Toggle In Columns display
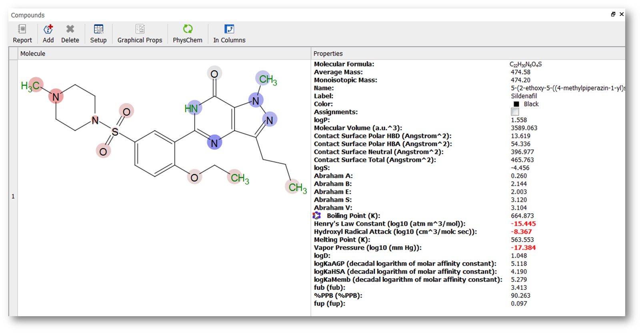The height and width of the screenshot is (333, 642). pyautogui.click(x=229, y=30)
